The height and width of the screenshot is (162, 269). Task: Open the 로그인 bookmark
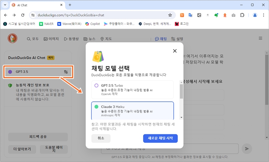pos(182,24)
